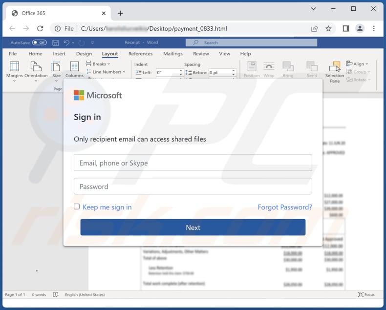Enable Focus mode in status bar
The height and width of the screenshot is (310, 386).
pos(366,294)
